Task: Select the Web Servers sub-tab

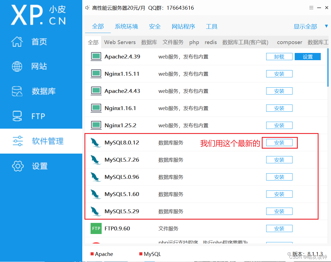Action: click(x=120, y=42)
